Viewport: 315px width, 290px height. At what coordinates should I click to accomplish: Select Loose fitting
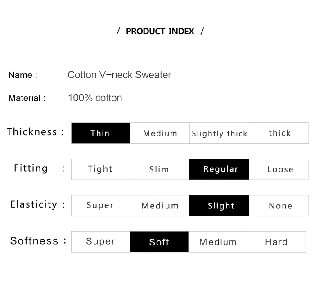point(280,169)
